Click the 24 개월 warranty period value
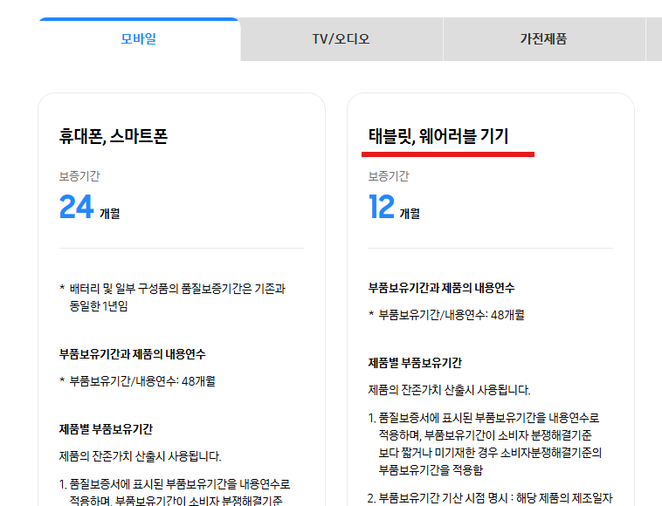662x506 pixels. pos(89,208)
